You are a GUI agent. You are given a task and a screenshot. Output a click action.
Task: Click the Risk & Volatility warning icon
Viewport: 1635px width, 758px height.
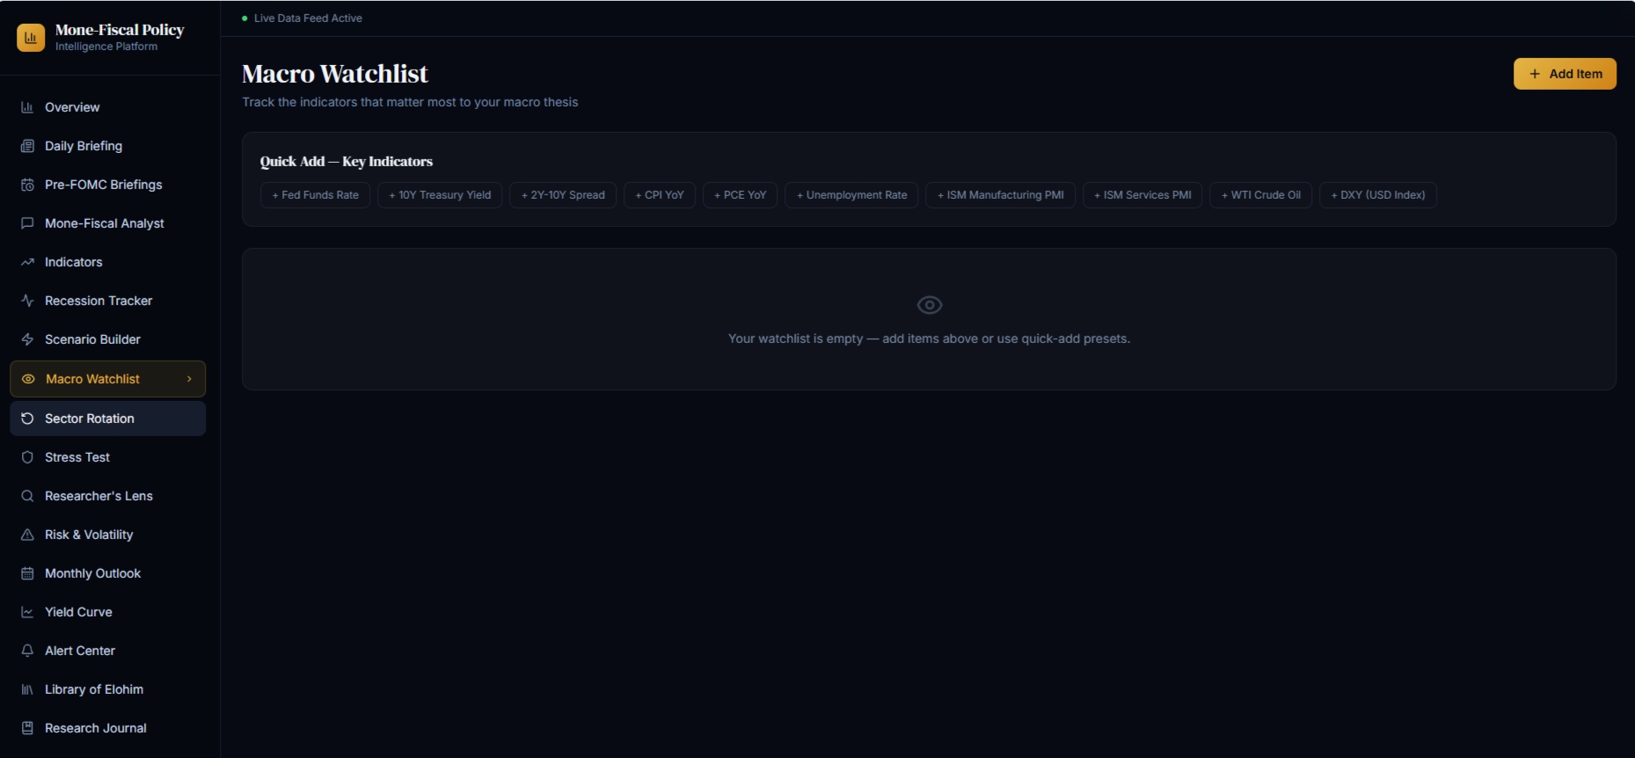pos(27,535)
